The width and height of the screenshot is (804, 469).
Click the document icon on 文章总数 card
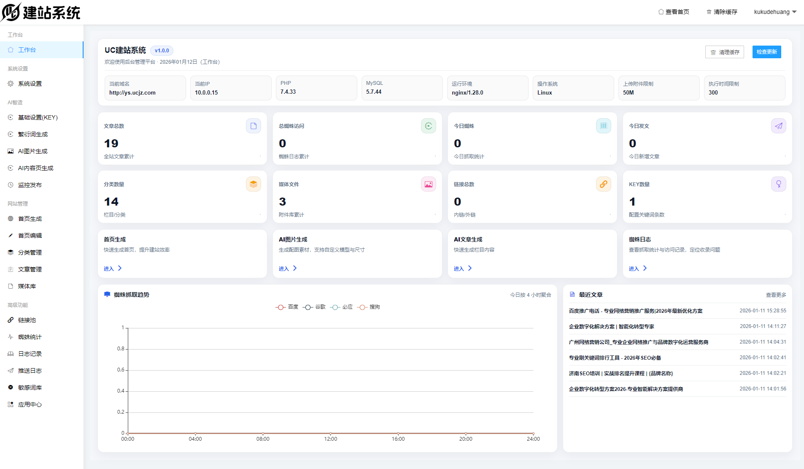253,126
